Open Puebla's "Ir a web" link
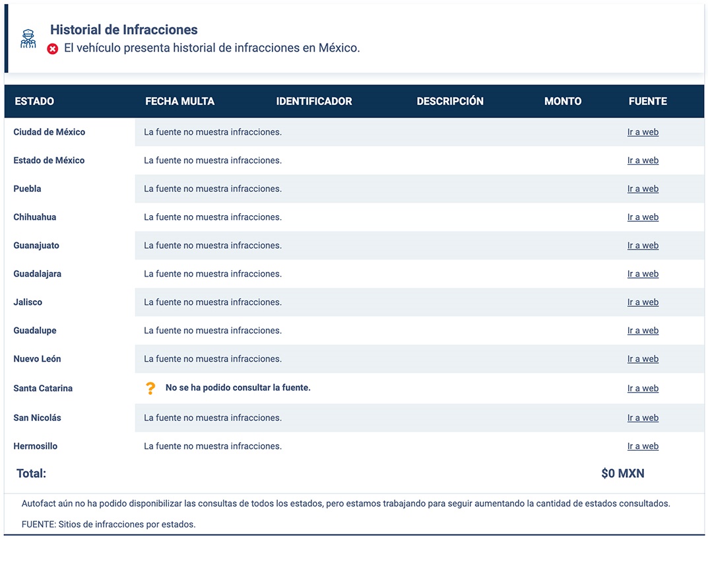The width and height of the screenshot is (708, 586). pyautogui.click(x=643, y=188)
